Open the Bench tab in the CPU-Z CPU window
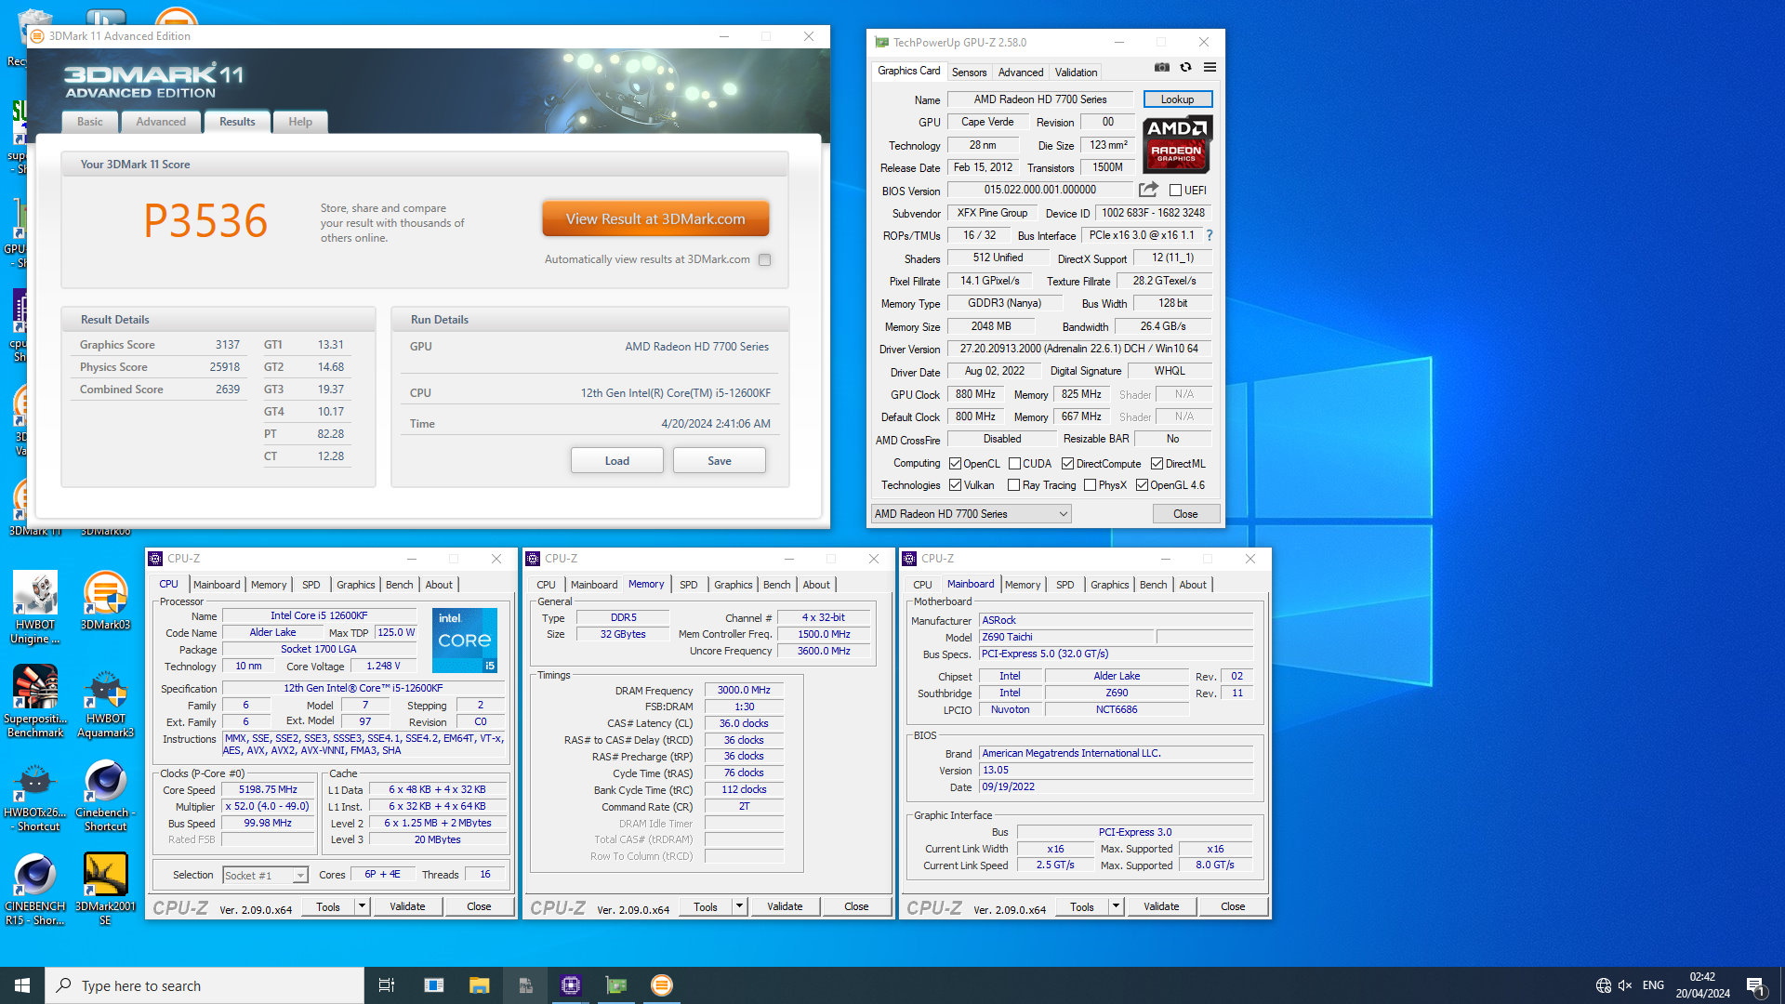The width and height of the screenshot is (1785, 1004). pyautogui.click(x=399, y=585)
